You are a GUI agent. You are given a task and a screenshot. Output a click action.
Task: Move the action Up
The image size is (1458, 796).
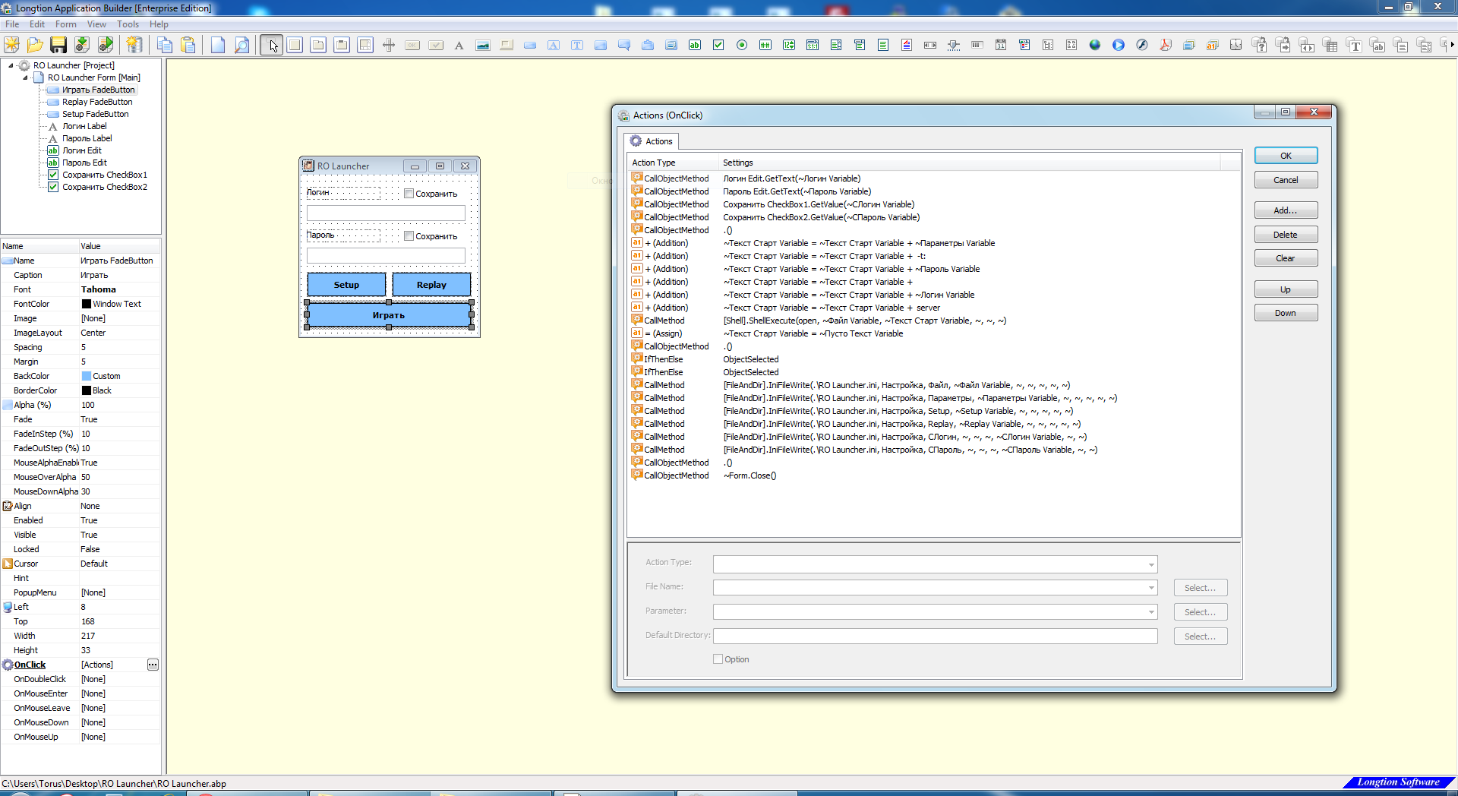tap(1286, 289)
